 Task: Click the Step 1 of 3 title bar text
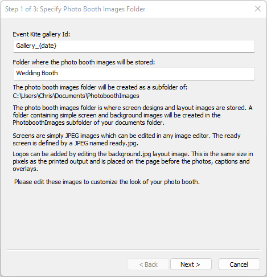[75, 9]
